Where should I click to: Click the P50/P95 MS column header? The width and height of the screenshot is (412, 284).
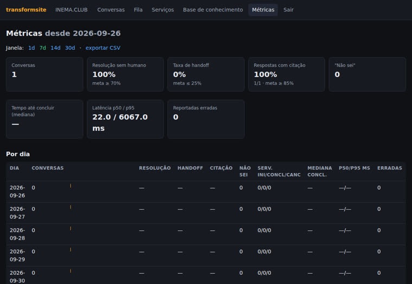coord(354,168)
